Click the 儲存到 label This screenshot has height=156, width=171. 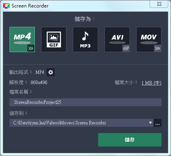(18, 113)
